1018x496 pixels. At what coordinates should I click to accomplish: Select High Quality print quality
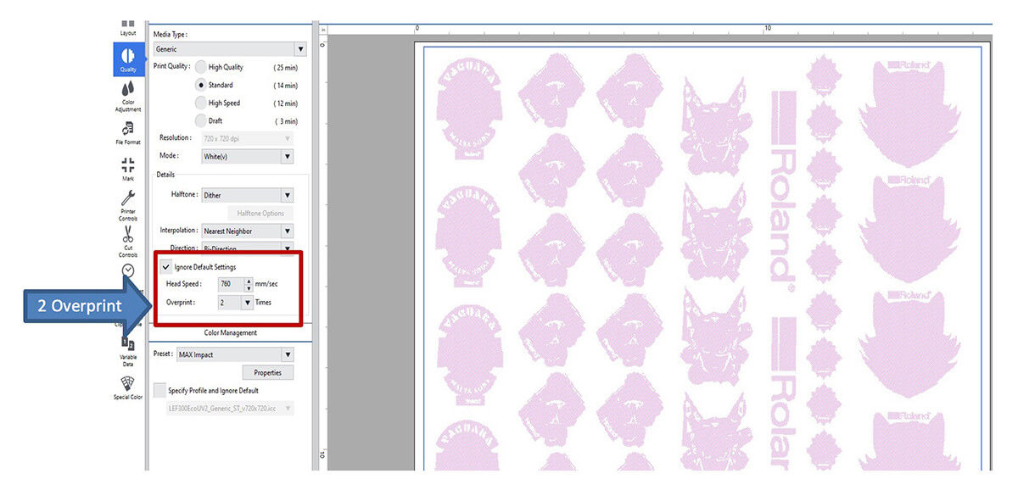201,67
